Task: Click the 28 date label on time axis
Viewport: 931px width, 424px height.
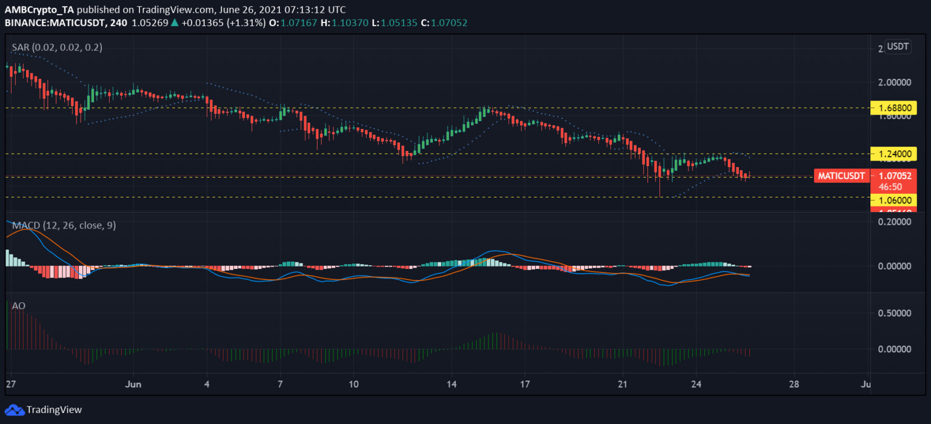Action: (x=794, y=384)
